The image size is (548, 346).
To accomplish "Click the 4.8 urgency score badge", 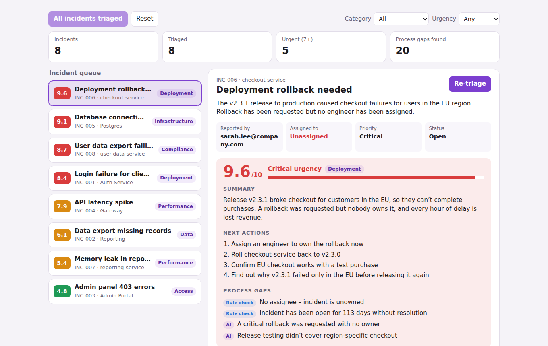I will click(x=62, y=291).
